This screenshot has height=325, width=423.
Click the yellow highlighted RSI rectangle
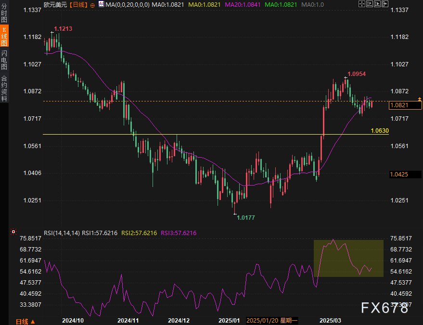tap(348, 258)
